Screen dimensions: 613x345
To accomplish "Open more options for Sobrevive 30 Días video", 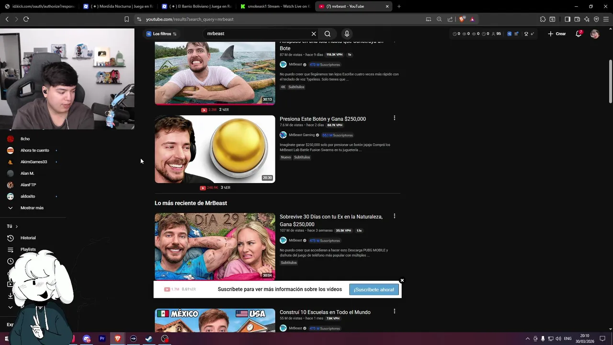I will [394, 216].
